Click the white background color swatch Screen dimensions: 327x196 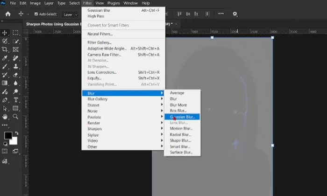coord(14,141)
